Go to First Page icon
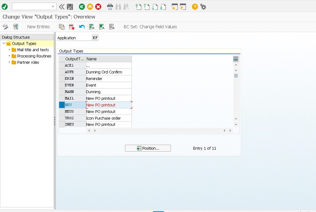The height and width of the screenshot is (212, 316). pyautogui.click(x=138, y=7)
